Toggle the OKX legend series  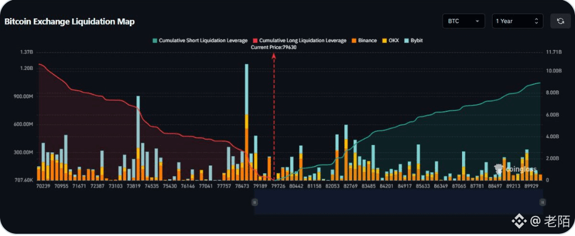(x=390, y=41)
